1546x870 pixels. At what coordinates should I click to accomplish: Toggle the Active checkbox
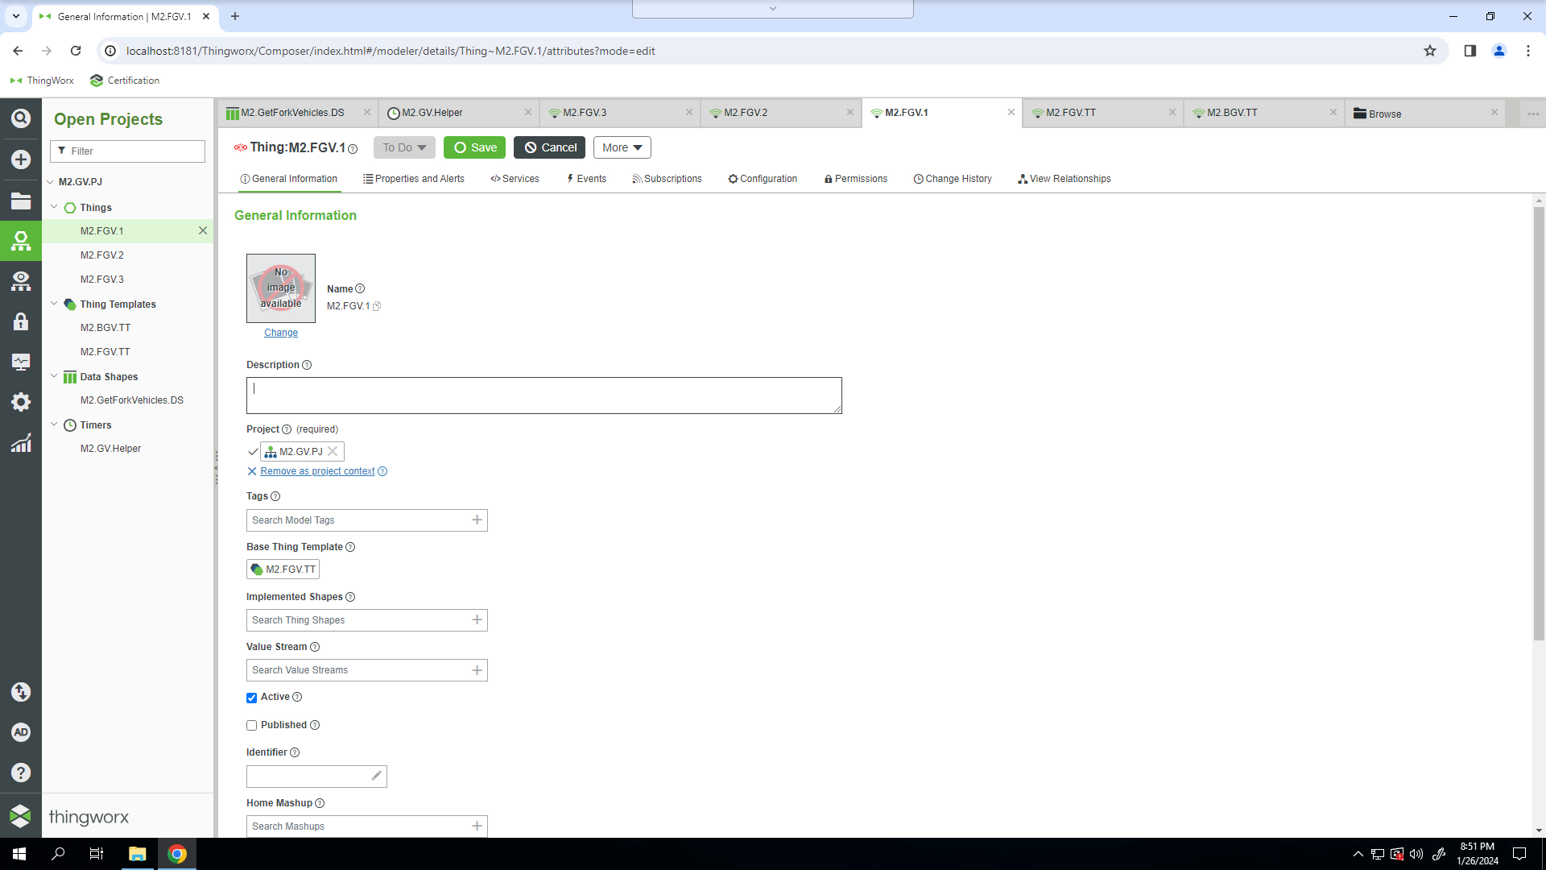[251, 698]
